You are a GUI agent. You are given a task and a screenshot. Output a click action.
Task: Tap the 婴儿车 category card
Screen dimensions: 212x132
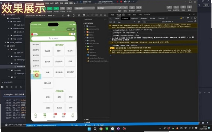point(70,51)
